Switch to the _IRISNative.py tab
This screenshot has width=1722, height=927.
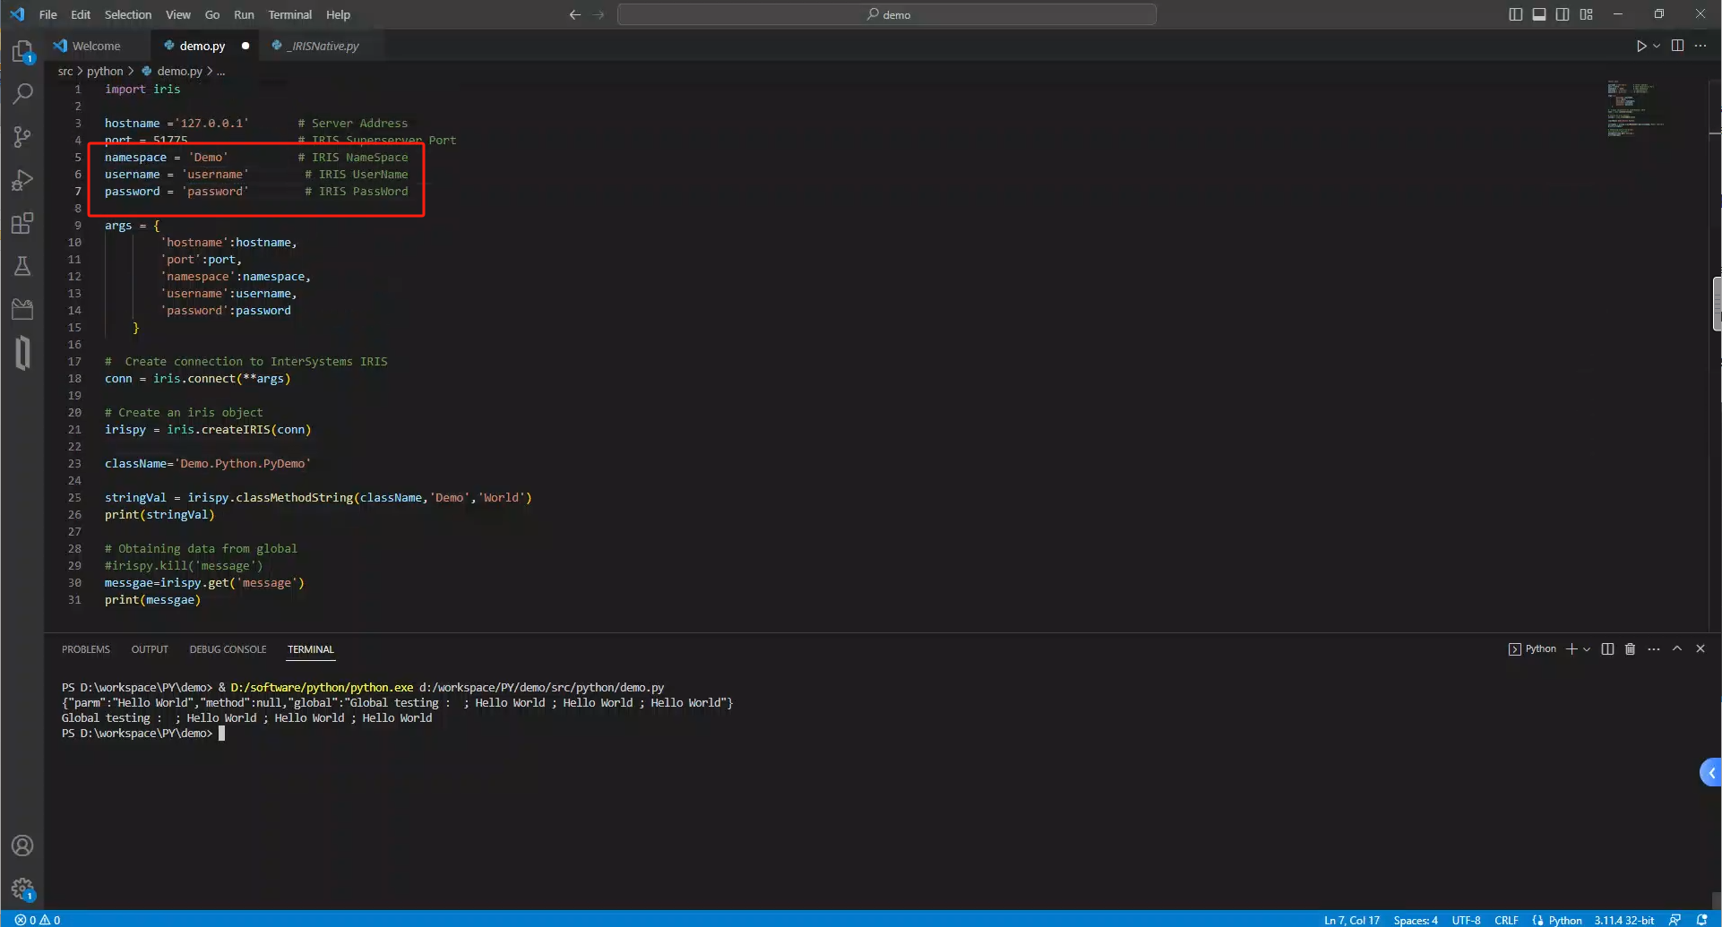[323, 46]
